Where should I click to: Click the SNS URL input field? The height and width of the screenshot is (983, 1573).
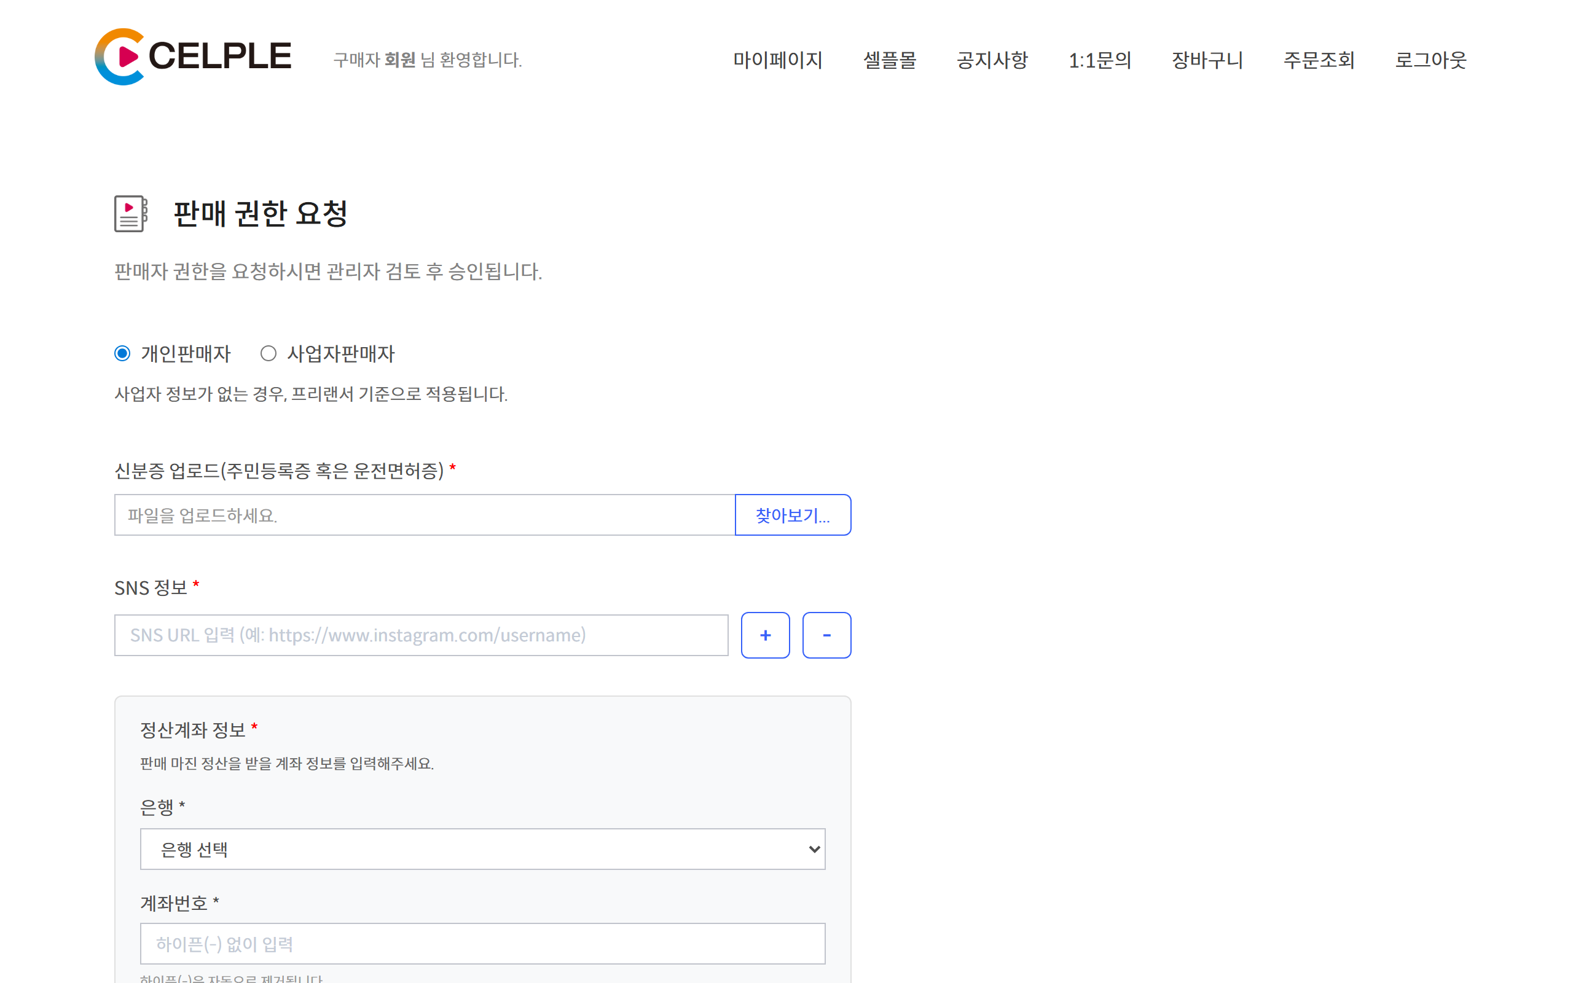coord(421,635)
